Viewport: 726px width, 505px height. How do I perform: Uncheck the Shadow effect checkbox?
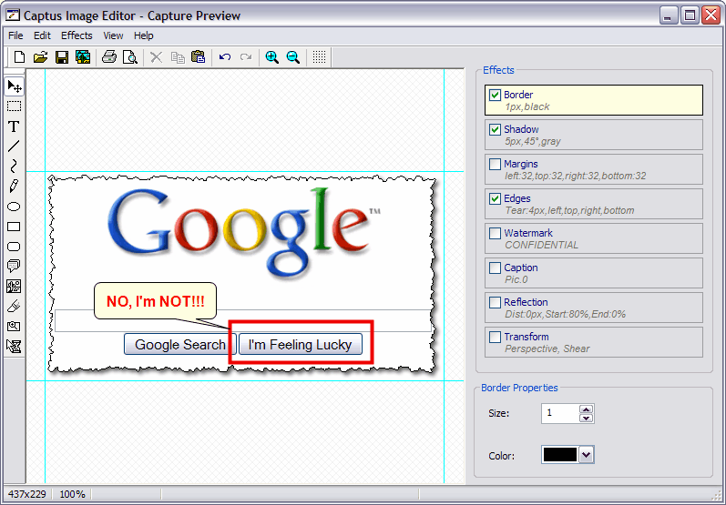coord(495,129)
